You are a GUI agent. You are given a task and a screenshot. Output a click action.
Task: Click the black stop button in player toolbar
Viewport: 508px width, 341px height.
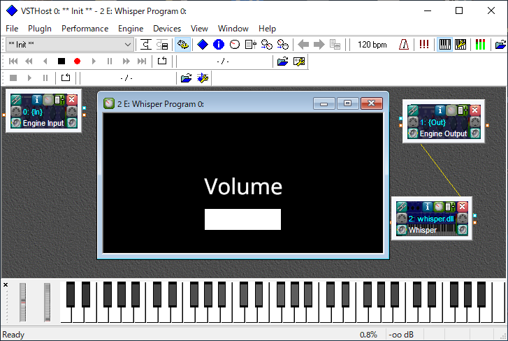click(61, 61)
